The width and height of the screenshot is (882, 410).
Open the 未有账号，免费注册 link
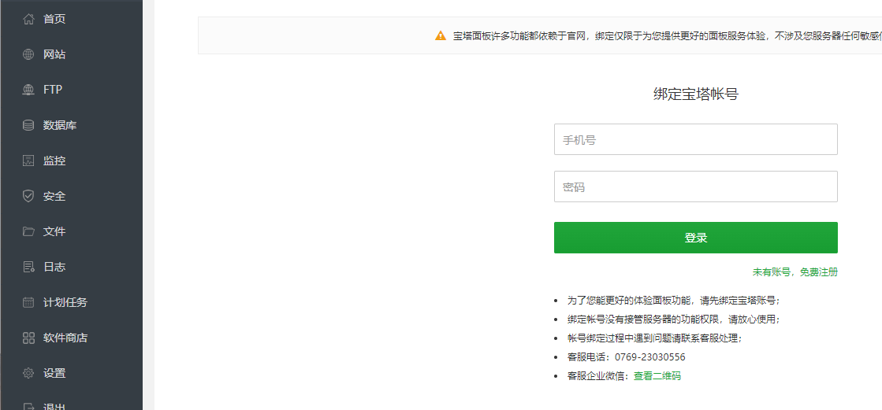[795, 272]
